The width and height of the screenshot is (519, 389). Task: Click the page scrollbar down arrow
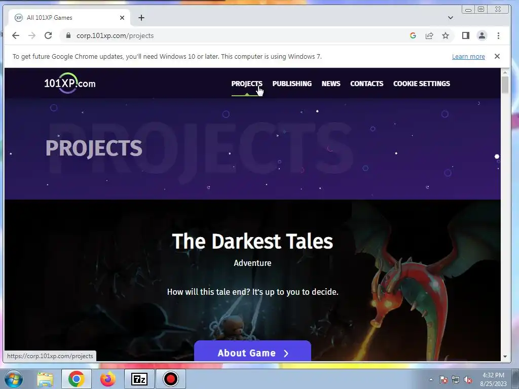click(x=505, y=357)
